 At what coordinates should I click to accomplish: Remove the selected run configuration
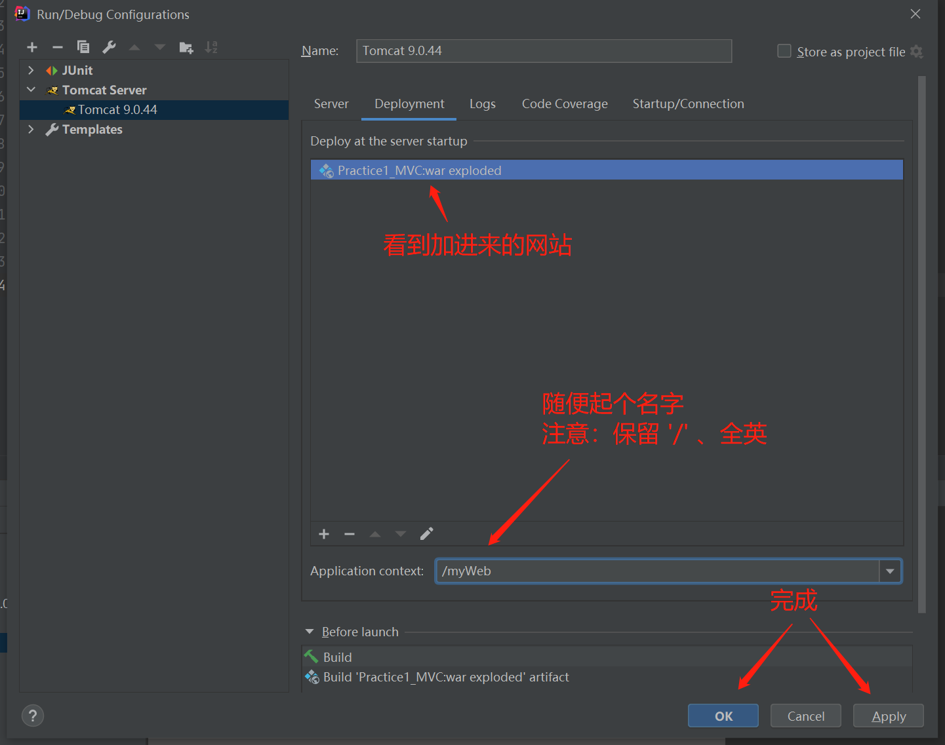coord(58,47)
